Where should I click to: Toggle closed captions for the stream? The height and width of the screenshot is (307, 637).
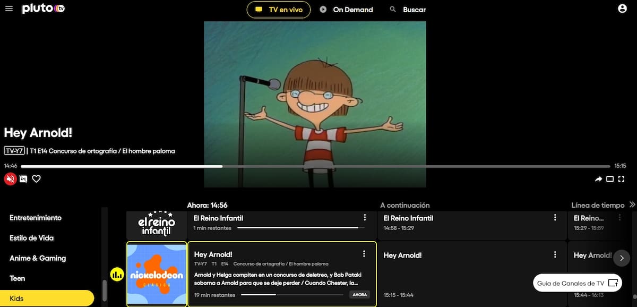(x=23, y=178)
